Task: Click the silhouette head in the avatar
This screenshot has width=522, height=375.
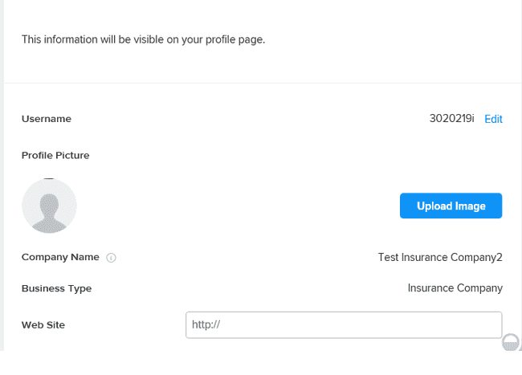Action: pos(49,202)
